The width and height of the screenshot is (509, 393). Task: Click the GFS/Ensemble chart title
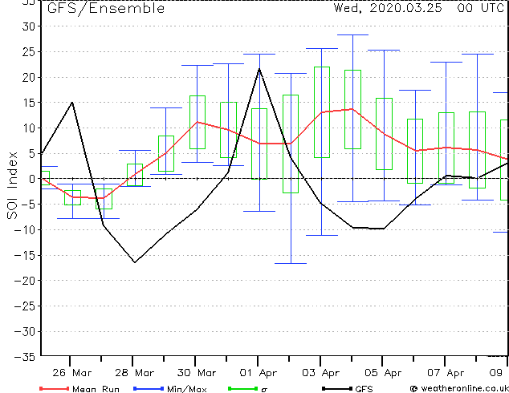106,9
